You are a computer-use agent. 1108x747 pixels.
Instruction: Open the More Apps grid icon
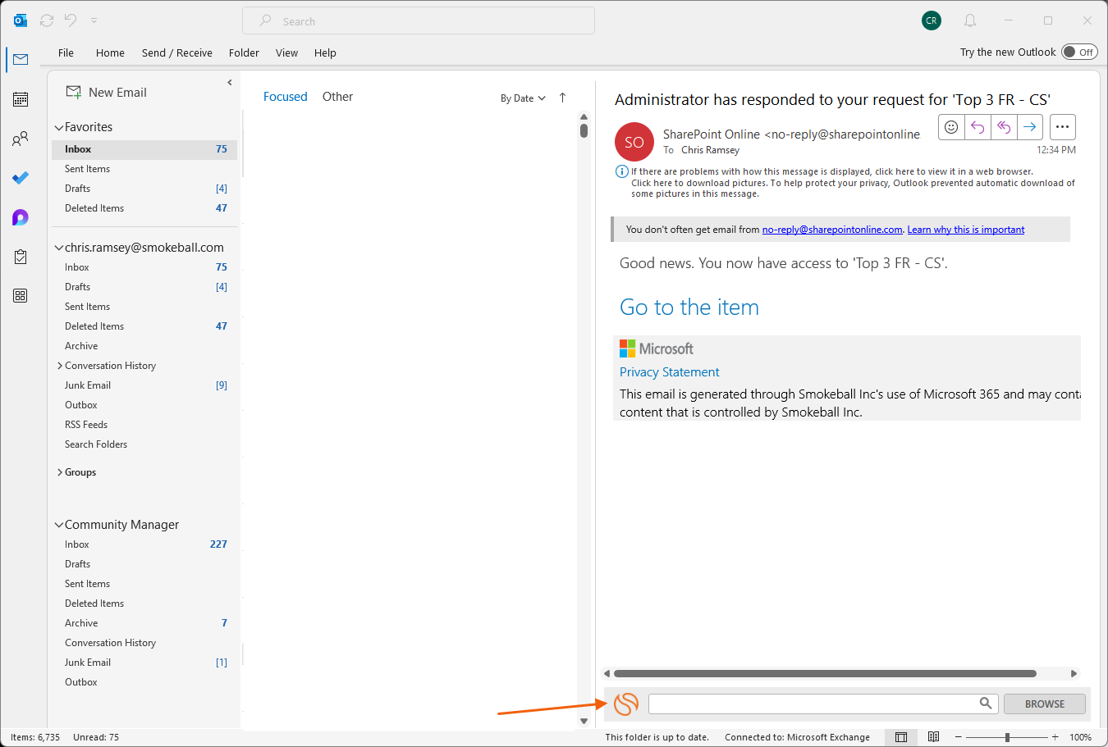coord(21,296)
